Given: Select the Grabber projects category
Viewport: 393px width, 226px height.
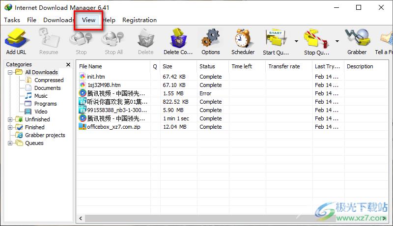Looking at the screenshot, I should [45, 135].
